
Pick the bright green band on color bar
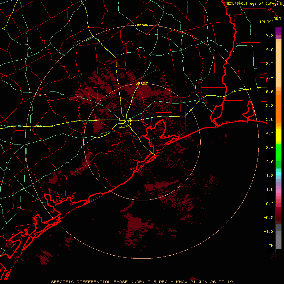279,152
